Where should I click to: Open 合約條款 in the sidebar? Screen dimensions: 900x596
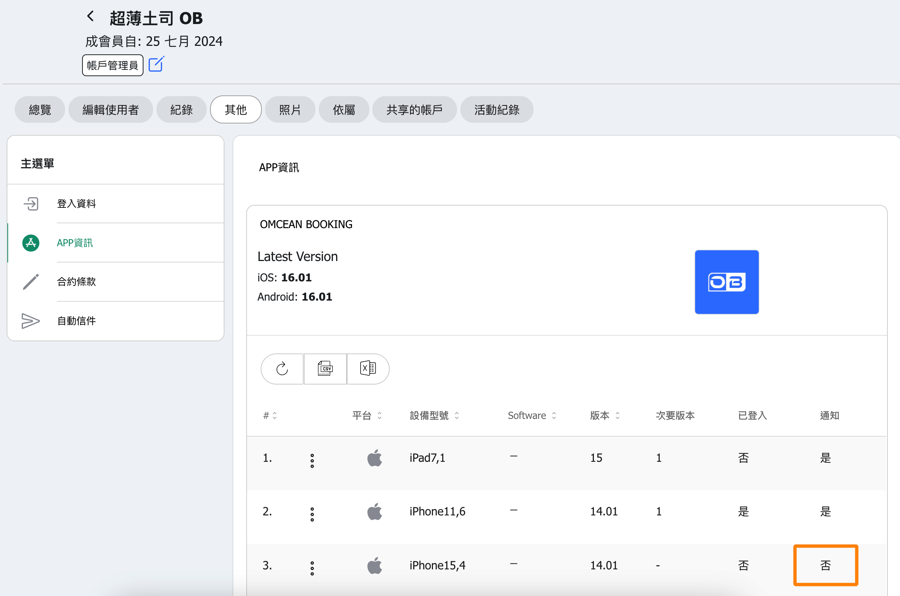(x=77, y=282)
